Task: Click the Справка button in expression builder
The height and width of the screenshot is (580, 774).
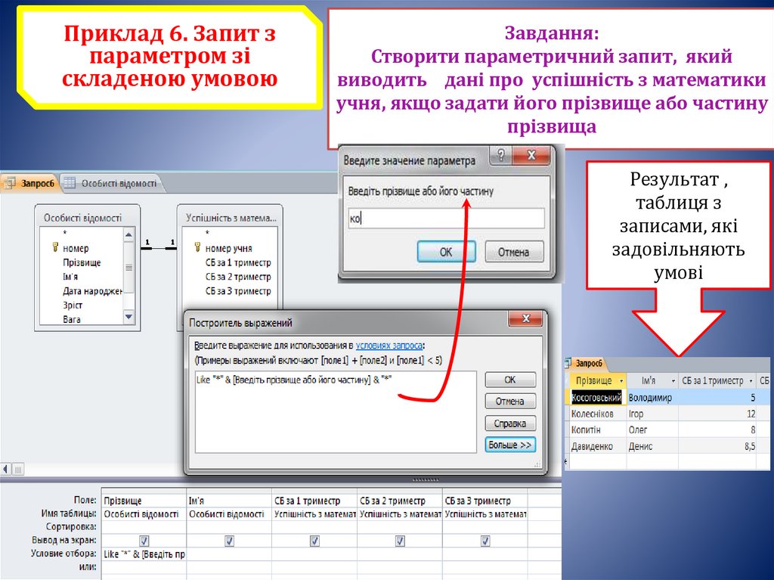Action: point(510,423)
